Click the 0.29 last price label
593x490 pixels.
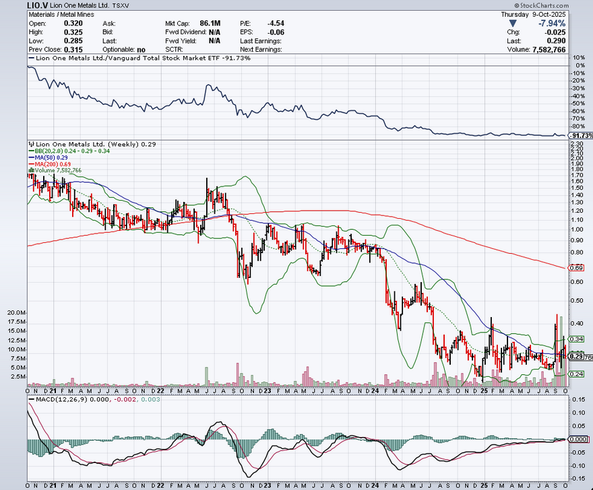[x=575, y=356]
